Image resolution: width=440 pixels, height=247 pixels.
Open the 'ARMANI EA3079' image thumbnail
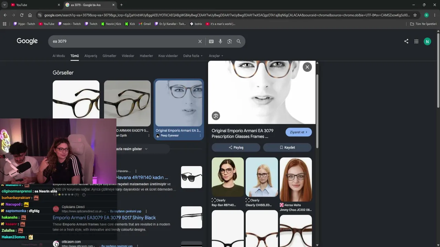point(127,103)
